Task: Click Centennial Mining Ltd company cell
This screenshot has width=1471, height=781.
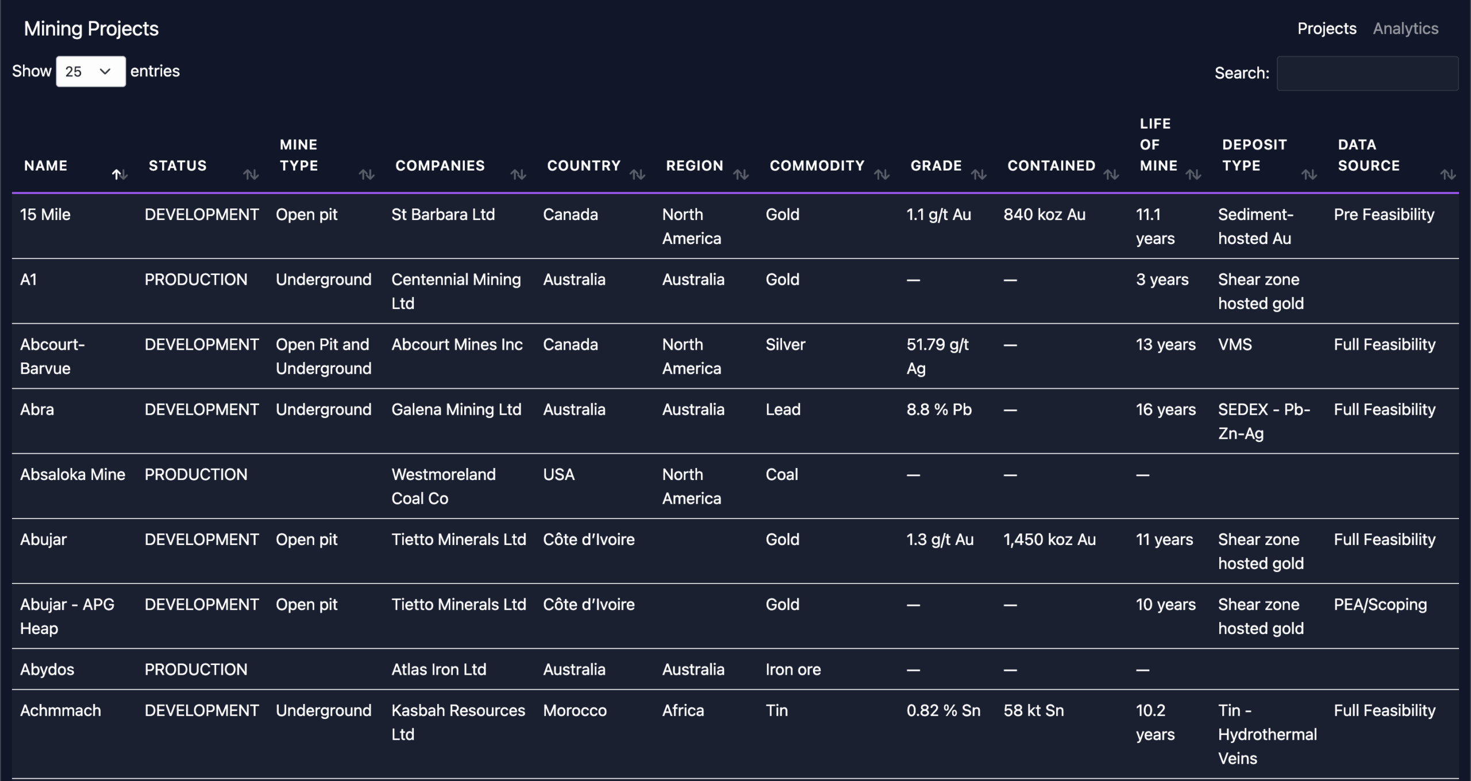Action: pyautogui.click(x=456, y=291)
